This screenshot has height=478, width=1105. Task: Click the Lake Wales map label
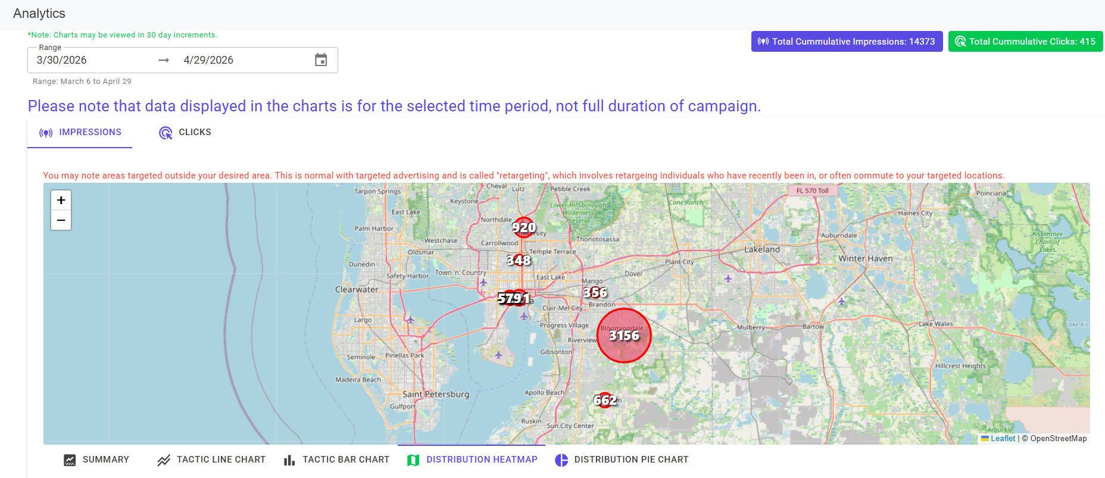pos(936,324)
